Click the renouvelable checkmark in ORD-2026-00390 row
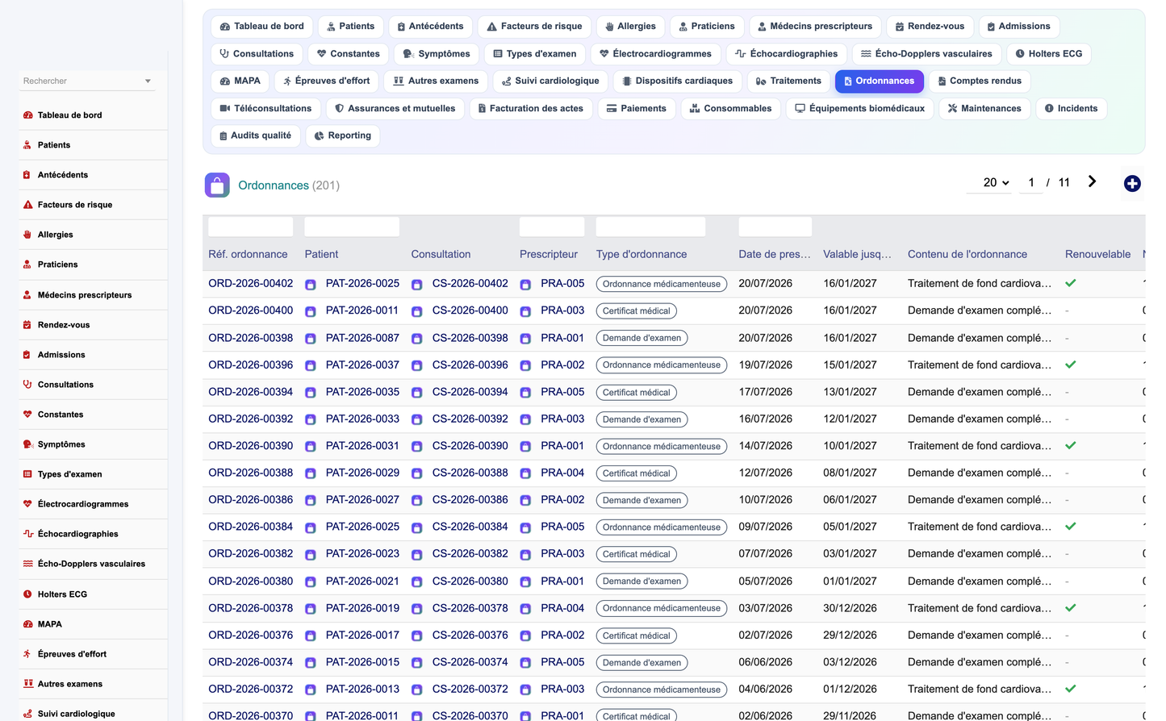The width and height of the screenshot is (1166, 721). pos(1071,445)
